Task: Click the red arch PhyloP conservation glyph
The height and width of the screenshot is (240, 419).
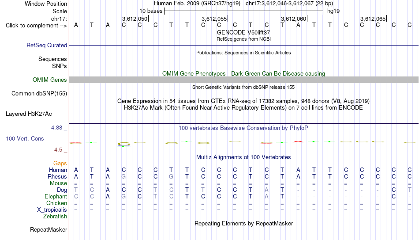Action: 298,141
